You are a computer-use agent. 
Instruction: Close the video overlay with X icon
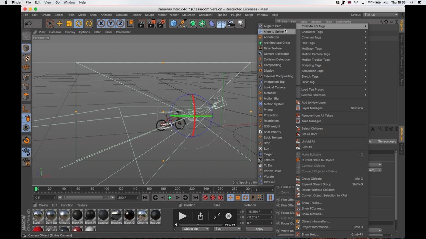click(x=228, y=216)
